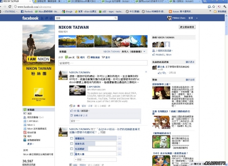Open options for 遊觀景色 poll answer
Viewport: 228px width, 166px height.
coord(119,138)
